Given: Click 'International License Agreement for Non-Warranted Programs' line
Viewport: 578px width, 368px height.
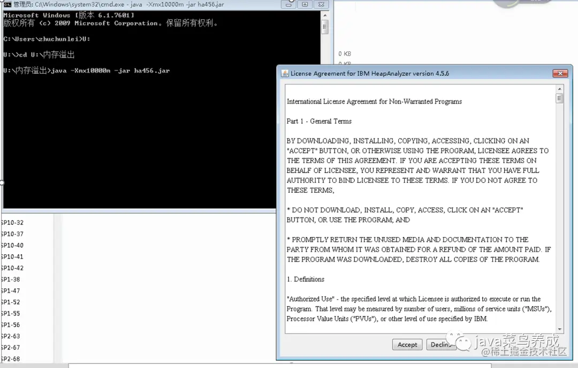Looking at the screenshot, I should [374, 101].
